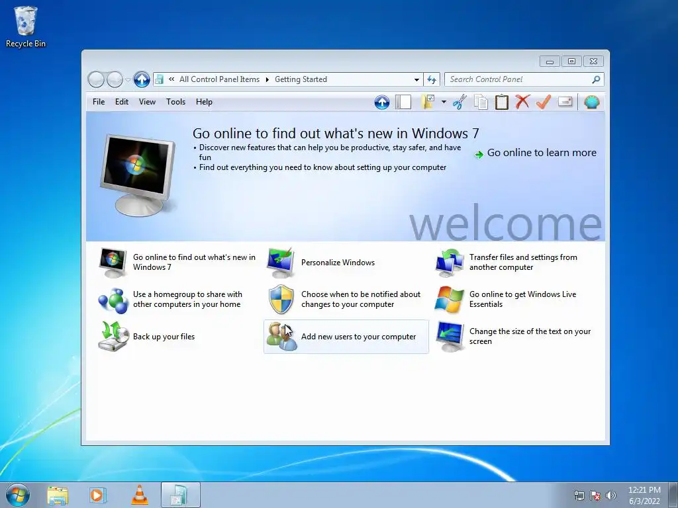Click the Cut scissors icon

[x=460, y=103]
